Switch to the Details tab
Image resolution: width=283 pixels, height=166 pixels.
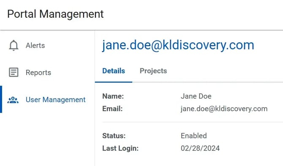pos(114,71)
